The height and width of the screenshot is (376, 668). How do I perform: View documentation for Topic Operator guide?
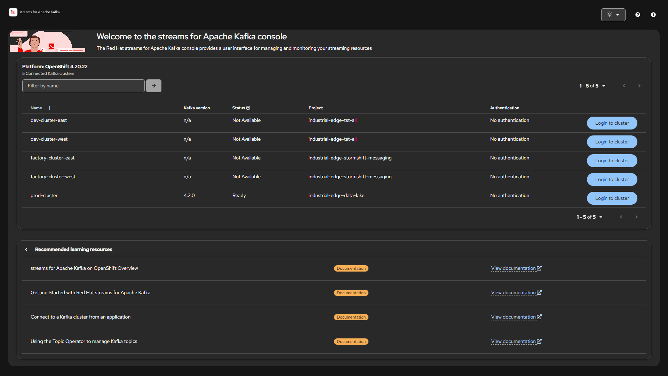(x=516, y=341)
